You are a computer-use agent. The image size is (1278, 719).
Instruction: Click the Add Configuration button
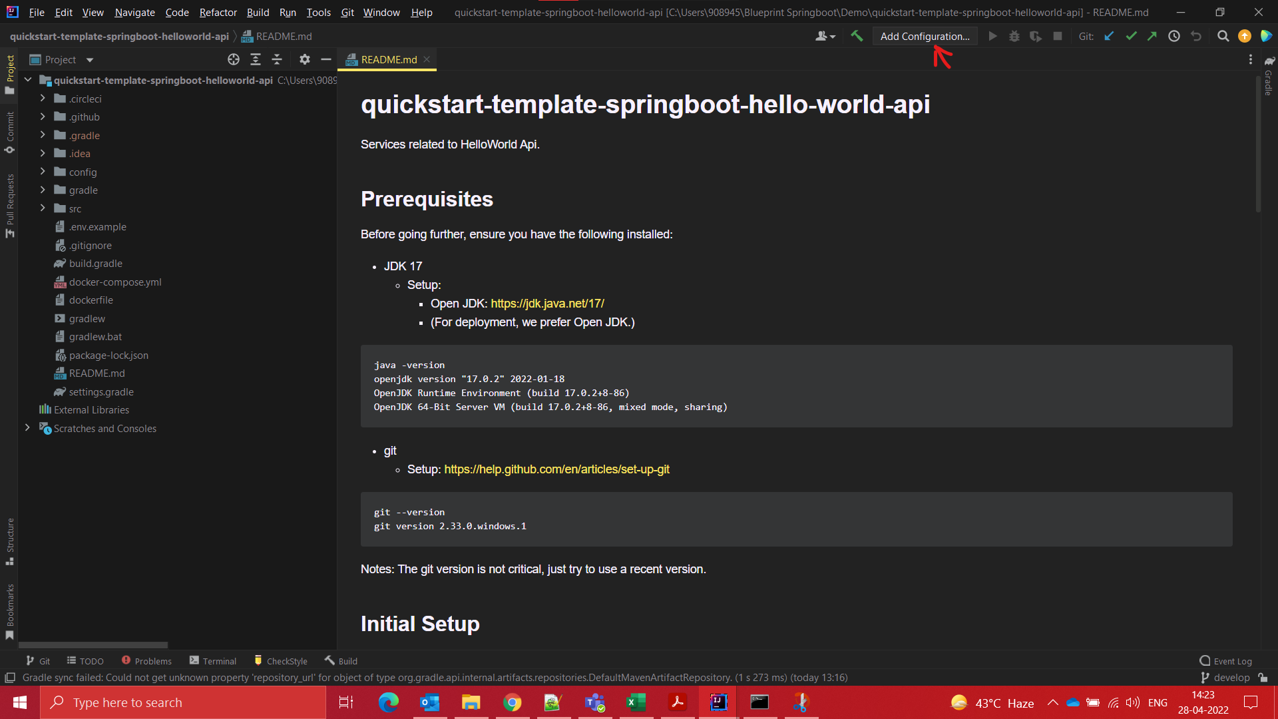tap(925, 36)
